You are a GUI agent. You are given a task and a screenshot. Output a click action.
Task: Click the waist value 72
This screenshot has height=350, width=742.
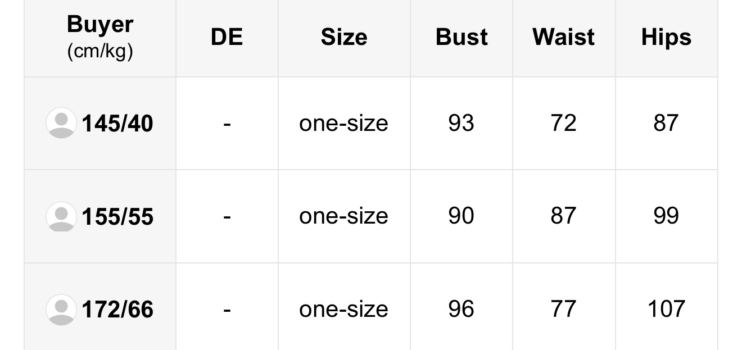click(x=564, y=123)
